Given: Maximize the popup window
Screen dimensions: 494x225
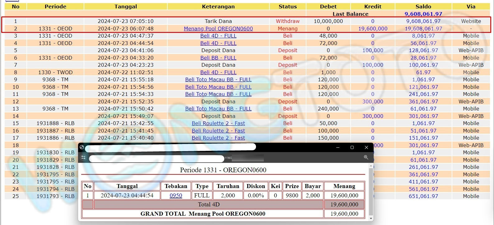Looking at the screenshot, I should pyautogui.click(x=352, y=147).
